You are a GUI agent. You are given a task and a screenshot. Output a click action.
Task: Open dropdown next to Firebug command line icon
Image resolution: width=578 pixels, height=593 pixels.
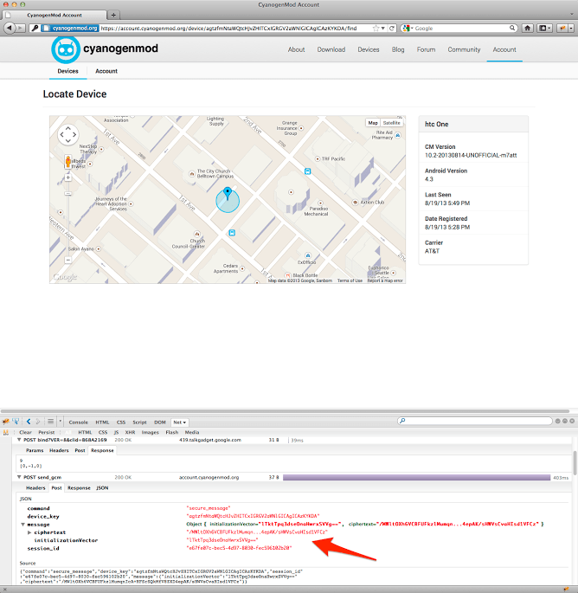[60, 422]
